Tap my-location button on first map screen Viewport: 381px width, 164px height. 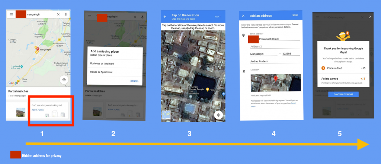pyautogui.click(x=64, y=80)
